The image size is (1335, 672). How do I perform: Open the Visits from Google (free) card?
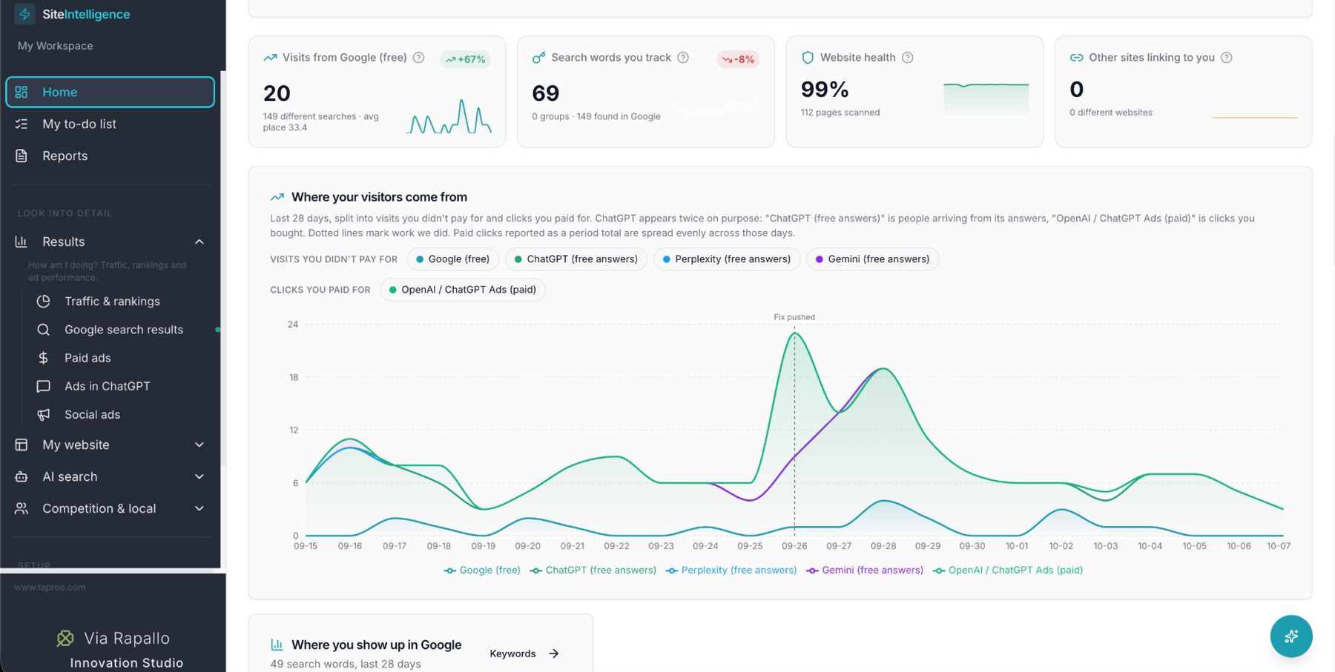[377, 92]
